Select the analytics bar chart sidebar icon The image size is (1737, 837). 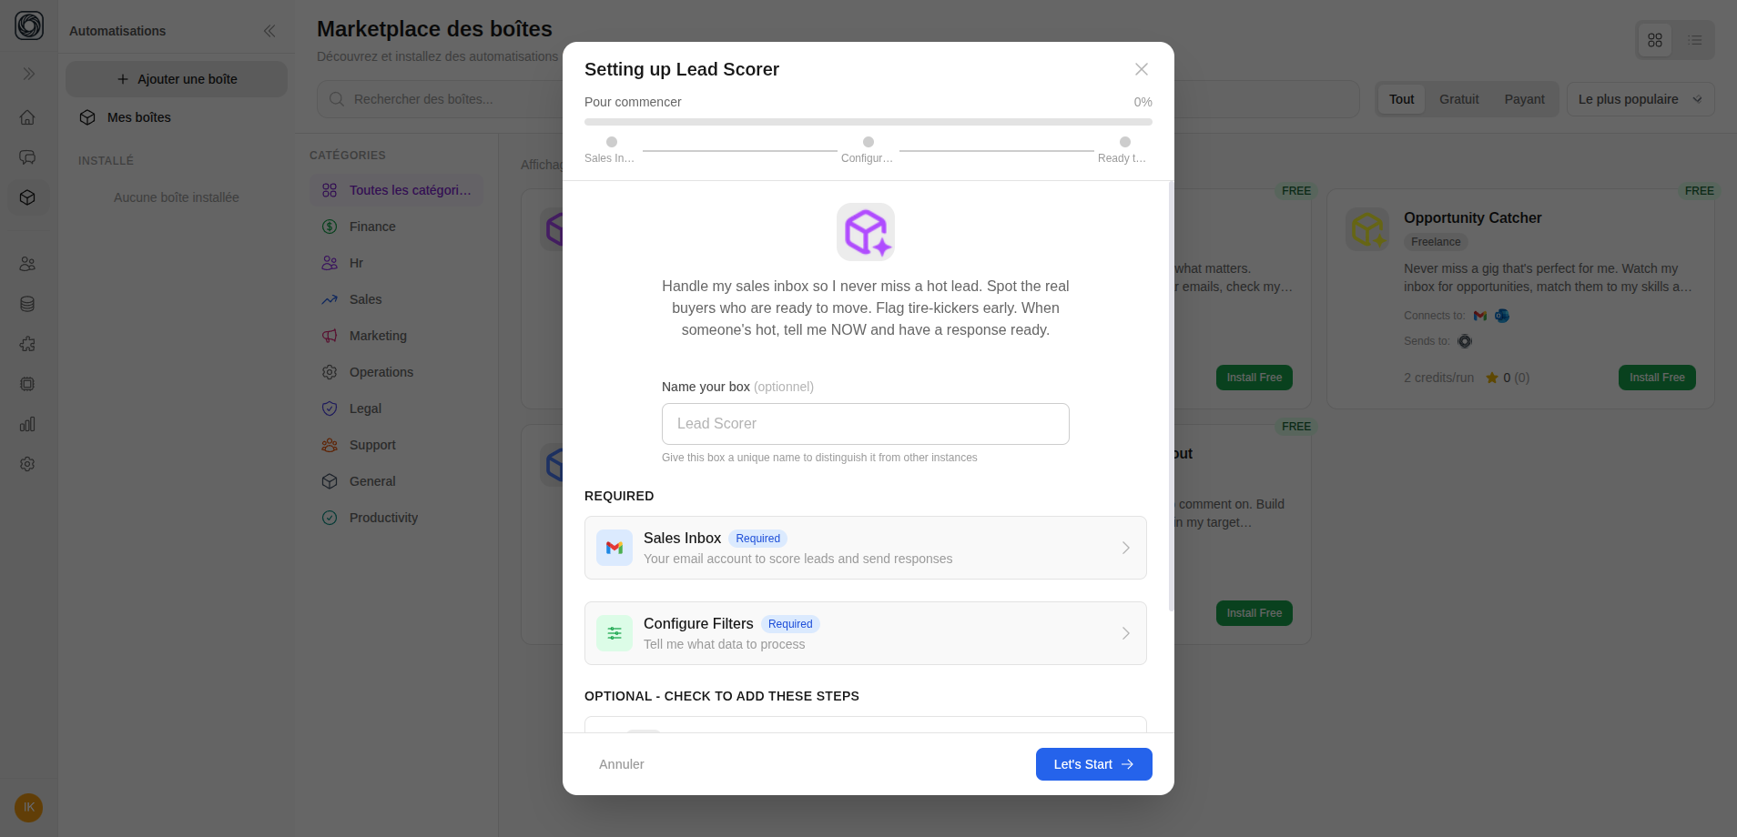(x=27, y=424)
